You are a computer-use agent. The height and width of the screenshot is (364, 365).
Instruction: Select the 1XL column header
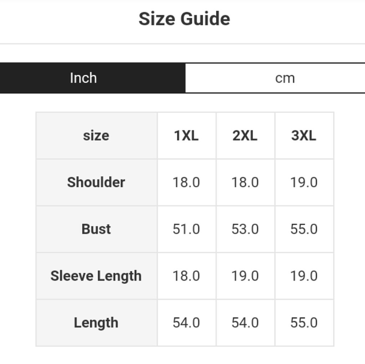(186, 136)
